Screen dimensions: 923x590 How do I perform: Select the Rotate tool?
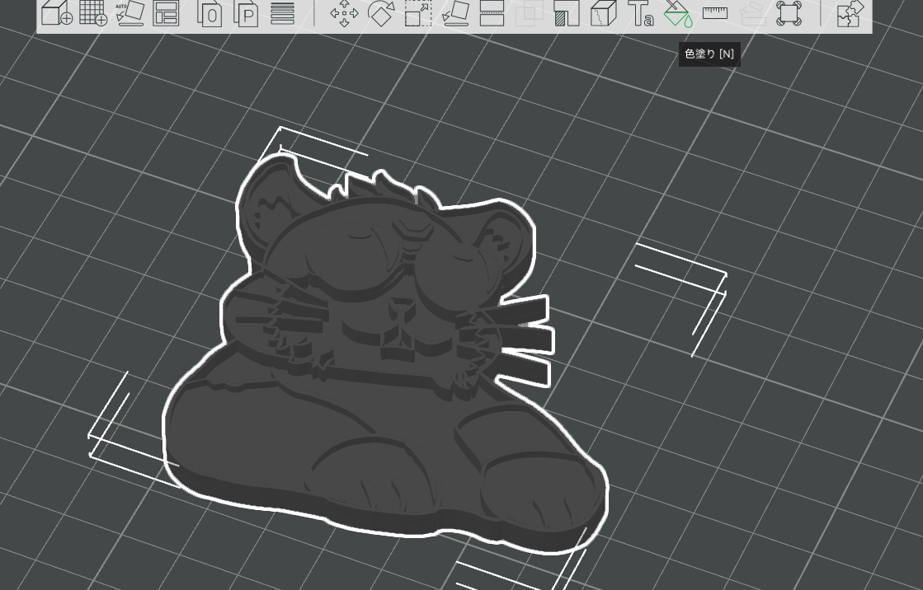pyautogui.click(x=381, y=13)
